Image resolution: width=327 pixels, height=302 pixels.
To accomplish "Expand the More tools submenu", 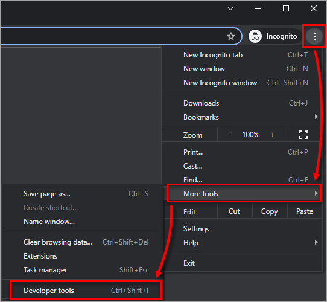I will point(244,194).
